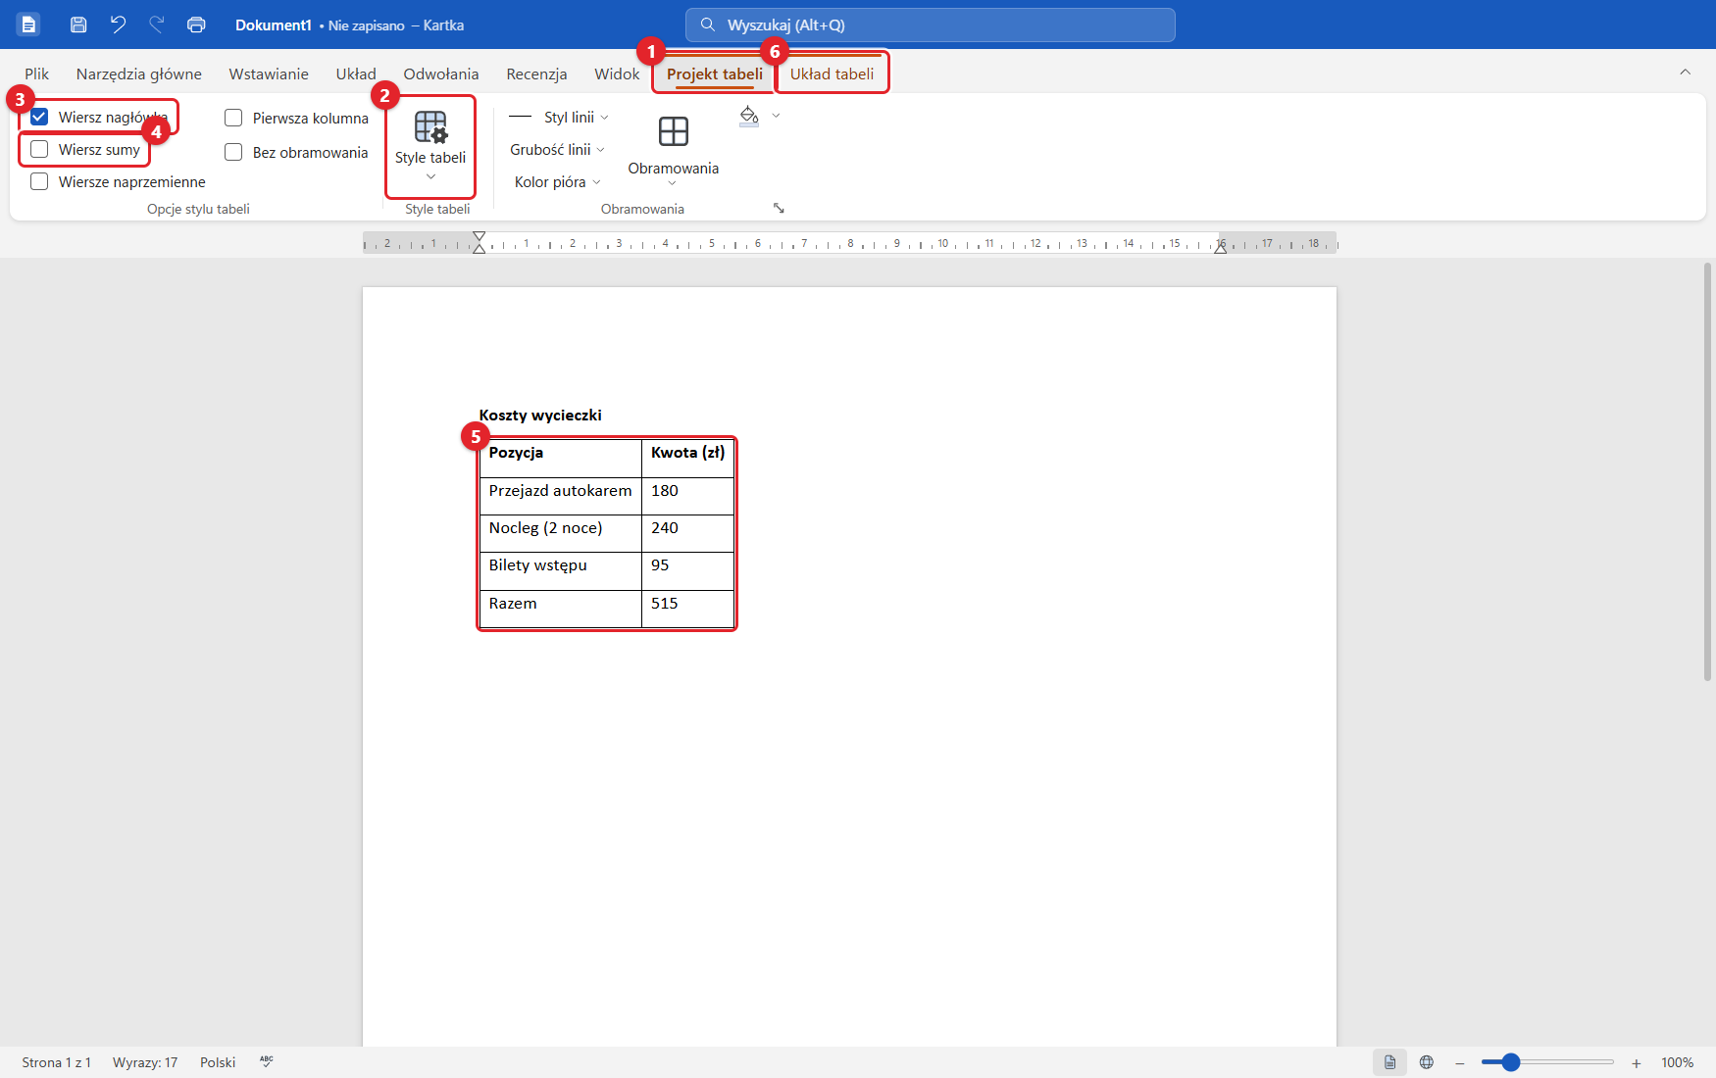Open the spelling check icon in status bar
The width and height of the screenshot is (1716, 1078).
pos(267,1061)
